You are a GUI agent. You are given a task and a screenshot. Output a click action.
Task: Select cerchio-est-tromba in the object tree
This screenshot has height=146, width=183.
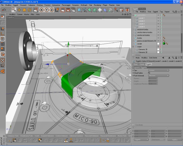[143, 35]
